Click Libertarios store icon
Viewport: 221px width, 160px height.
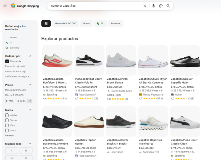point(108,152)
